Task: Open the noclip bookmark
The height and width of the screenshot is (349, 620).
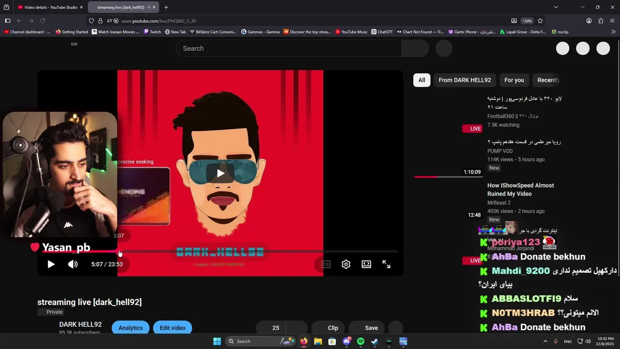Action: pos(559,32)
